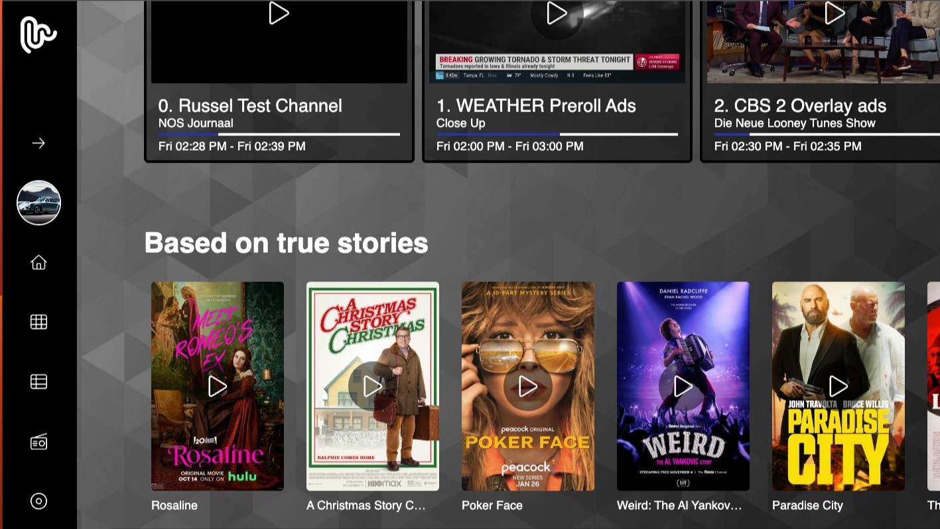Screen dimensions: 940x529
Task: Open the Weird: The Al Yankovic Story poster
Action: click(683, 386)
